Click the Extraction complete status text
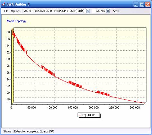Viewport: 152px width, 135px height. [34, 131]
